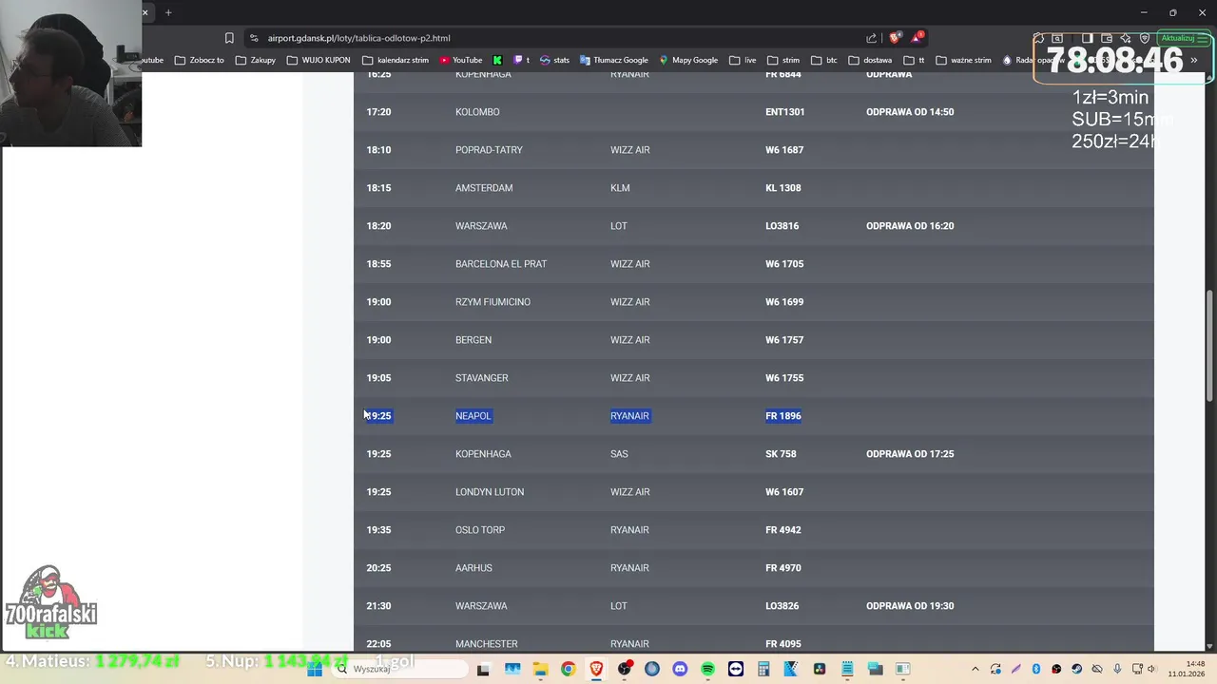Screen dimensions: 1217x684
Task: Open the kalendarz strim bookmarks folder
Action: pos(396,60)
